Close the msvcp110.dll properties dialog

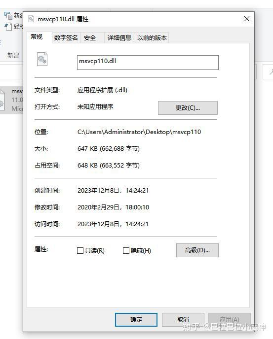(x=246, y=19)
